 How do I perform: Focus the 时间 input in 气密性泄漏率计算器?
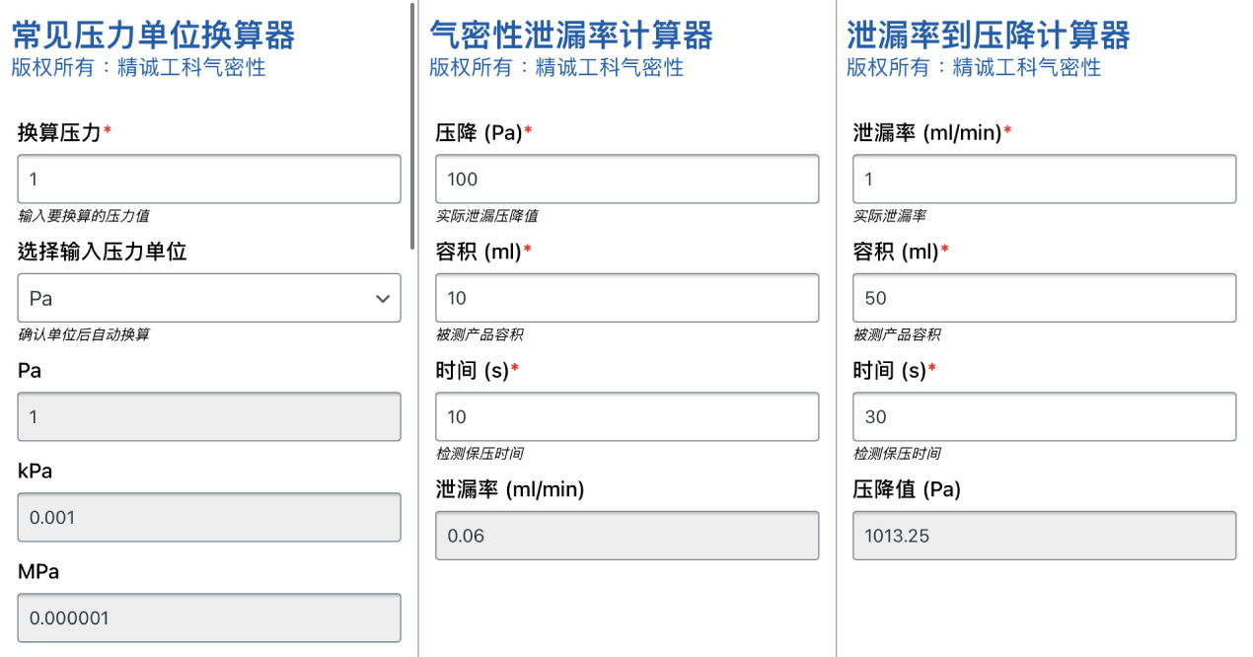[626, 417]
